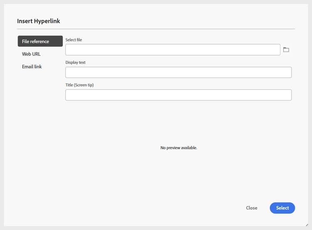This screenshot has height=230, width=312.
Task: Click the resize grip in dialog corner
Action: pos(307,225)
